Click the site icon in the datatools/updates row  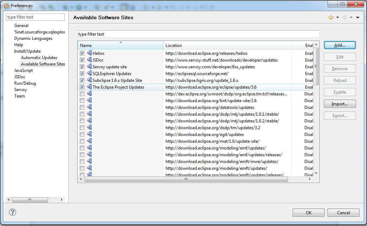tap(89, 107)
